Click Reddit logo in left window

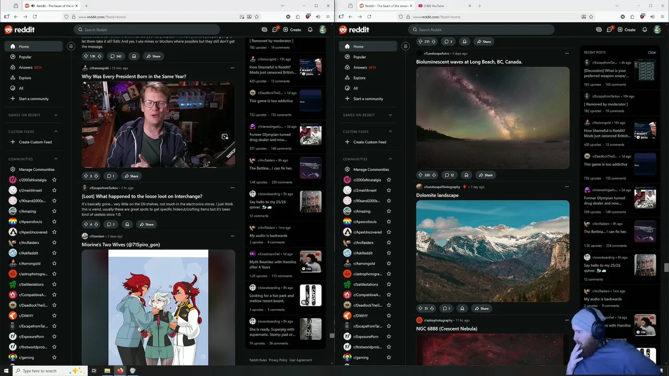(18, 30)
